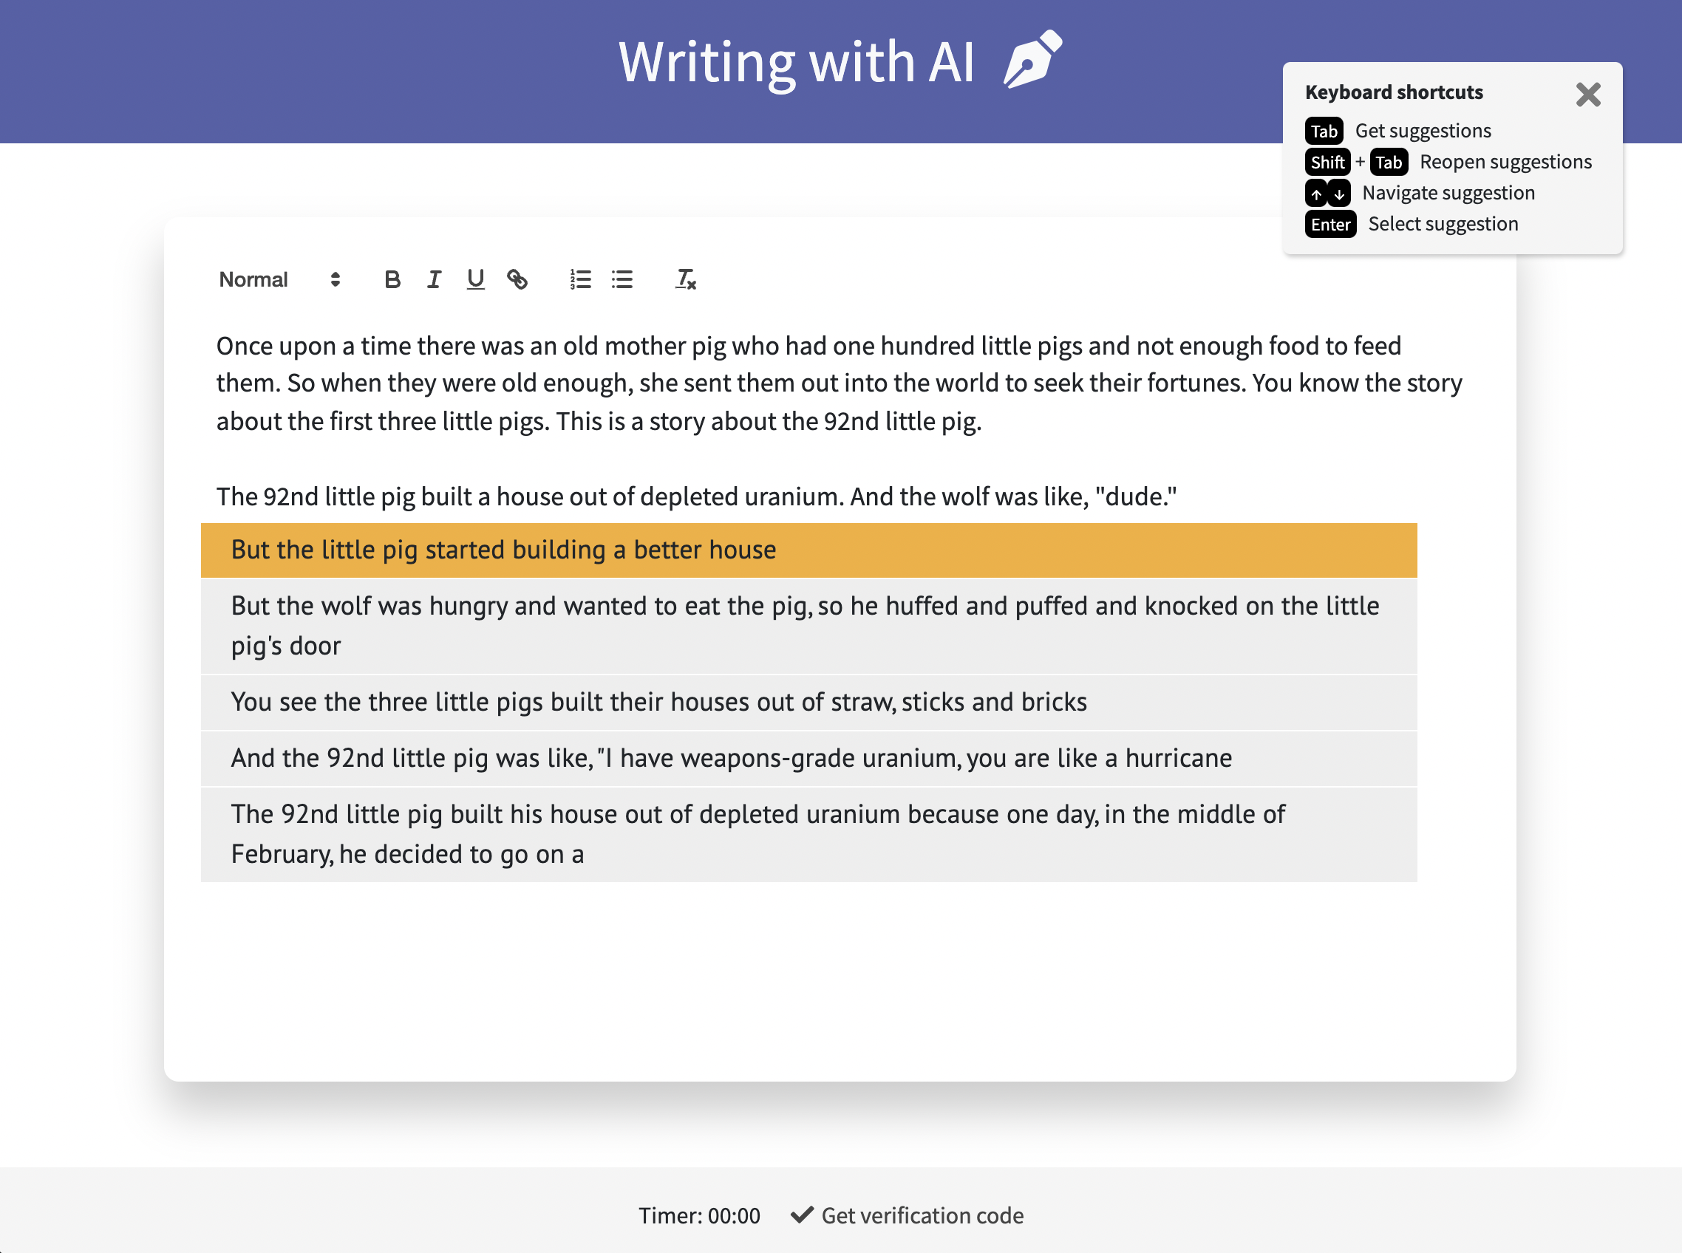
Task: Toggle italic formatting in the toolbar
Action: 434,280
